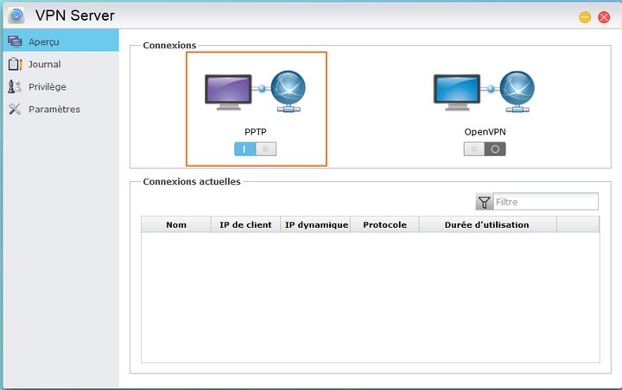Image resolution: width=622 pixels, height=390 pixels.
Task: Toggle the PPTP on/off switch
Action: tap(255, 149)
